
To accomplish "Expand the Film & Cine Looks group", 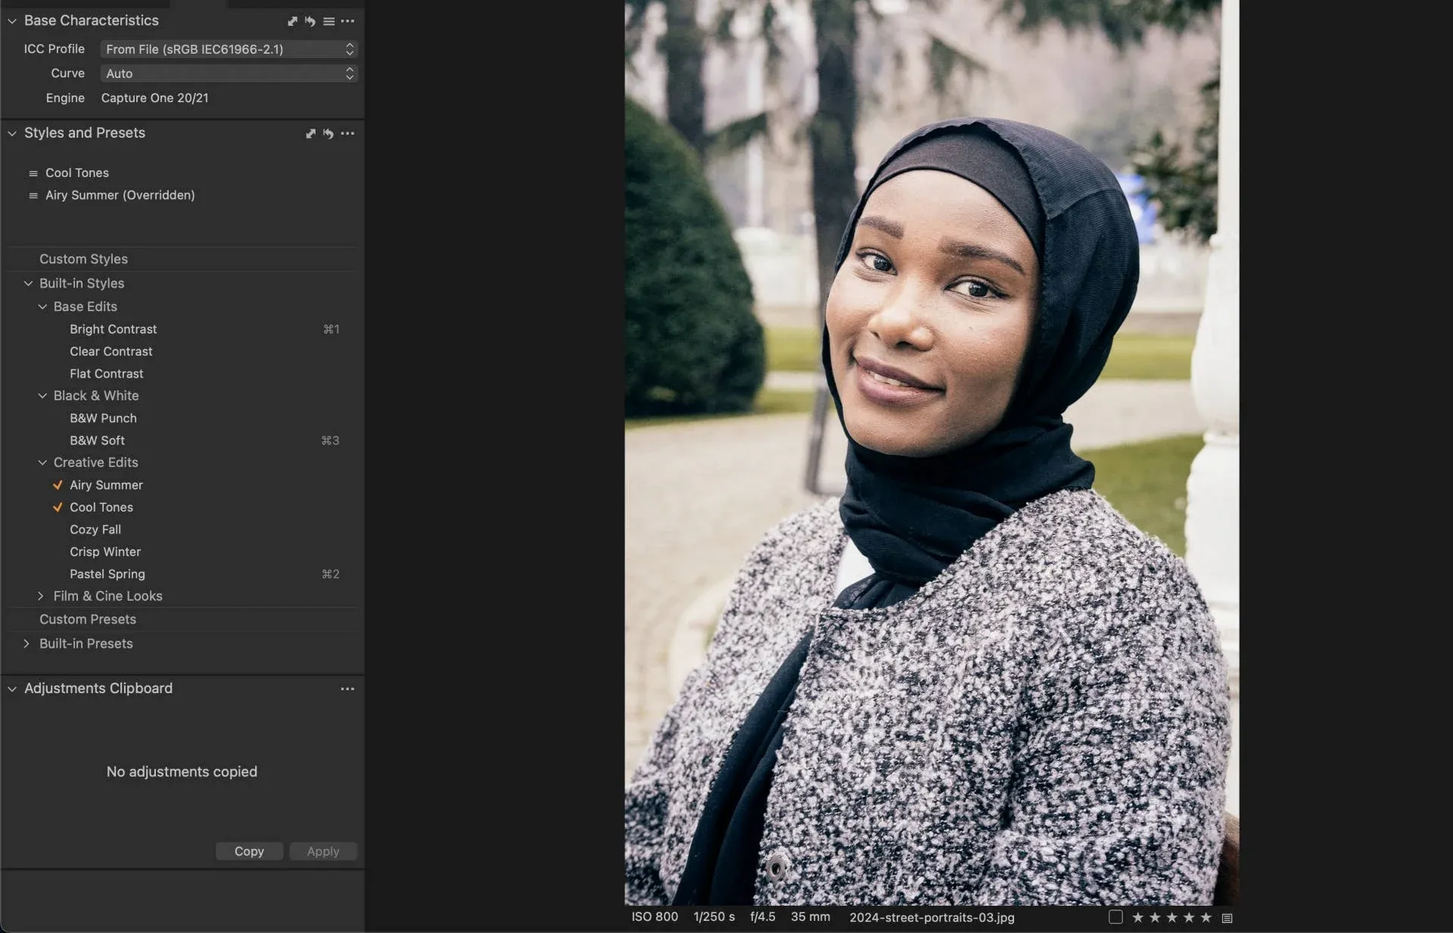I will [x=42, y=596].
